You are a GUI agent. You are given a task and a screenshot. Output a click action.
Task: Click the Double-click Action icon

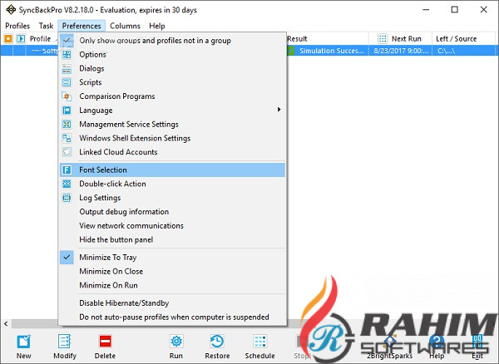point(67,184)
